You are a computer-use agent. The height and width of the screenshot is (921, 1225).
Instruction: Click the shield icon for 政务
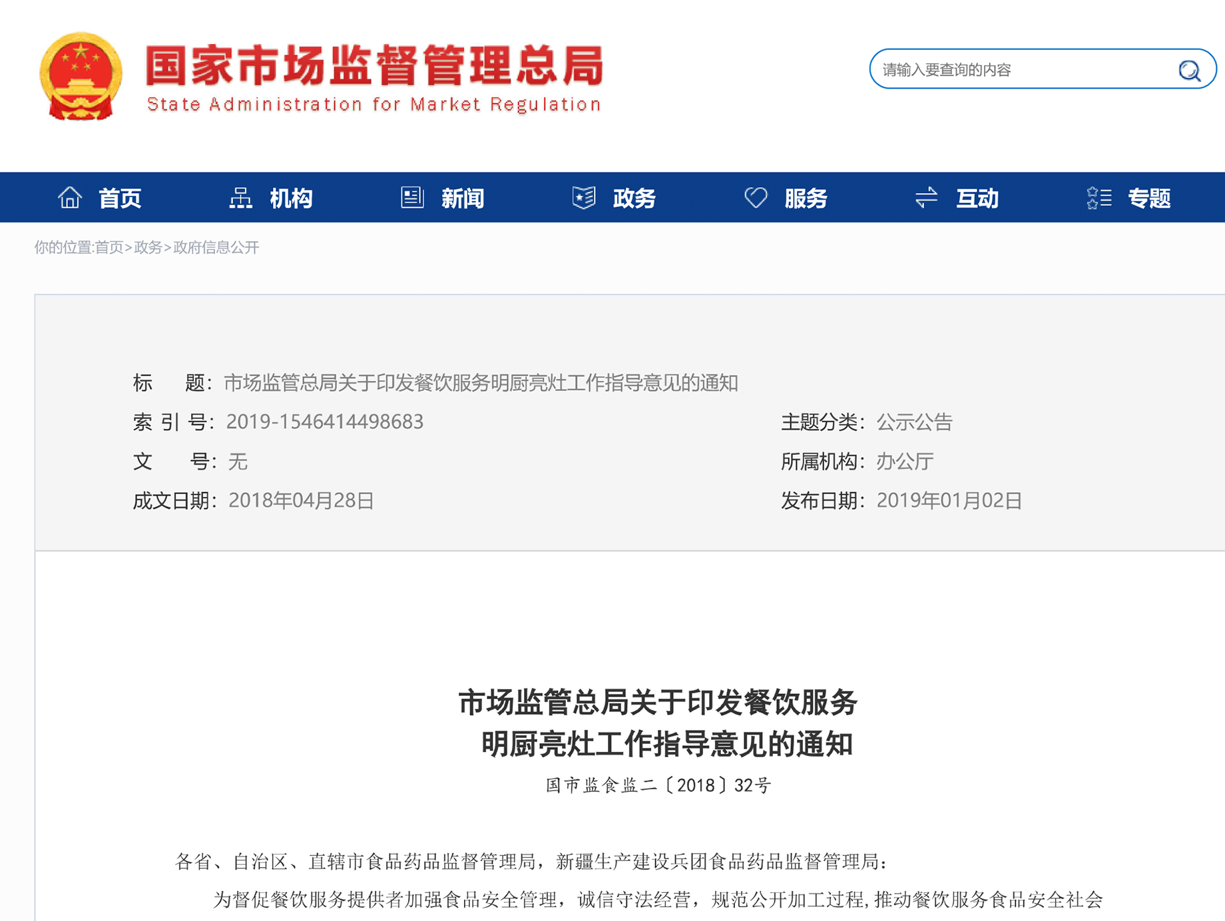click(x=584, y=198)
